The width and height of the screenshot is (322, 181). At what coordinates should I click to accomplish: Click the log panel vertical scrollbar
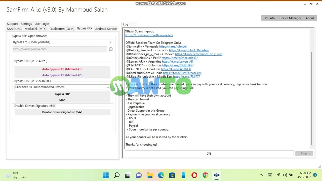click(x=312, y=98)
